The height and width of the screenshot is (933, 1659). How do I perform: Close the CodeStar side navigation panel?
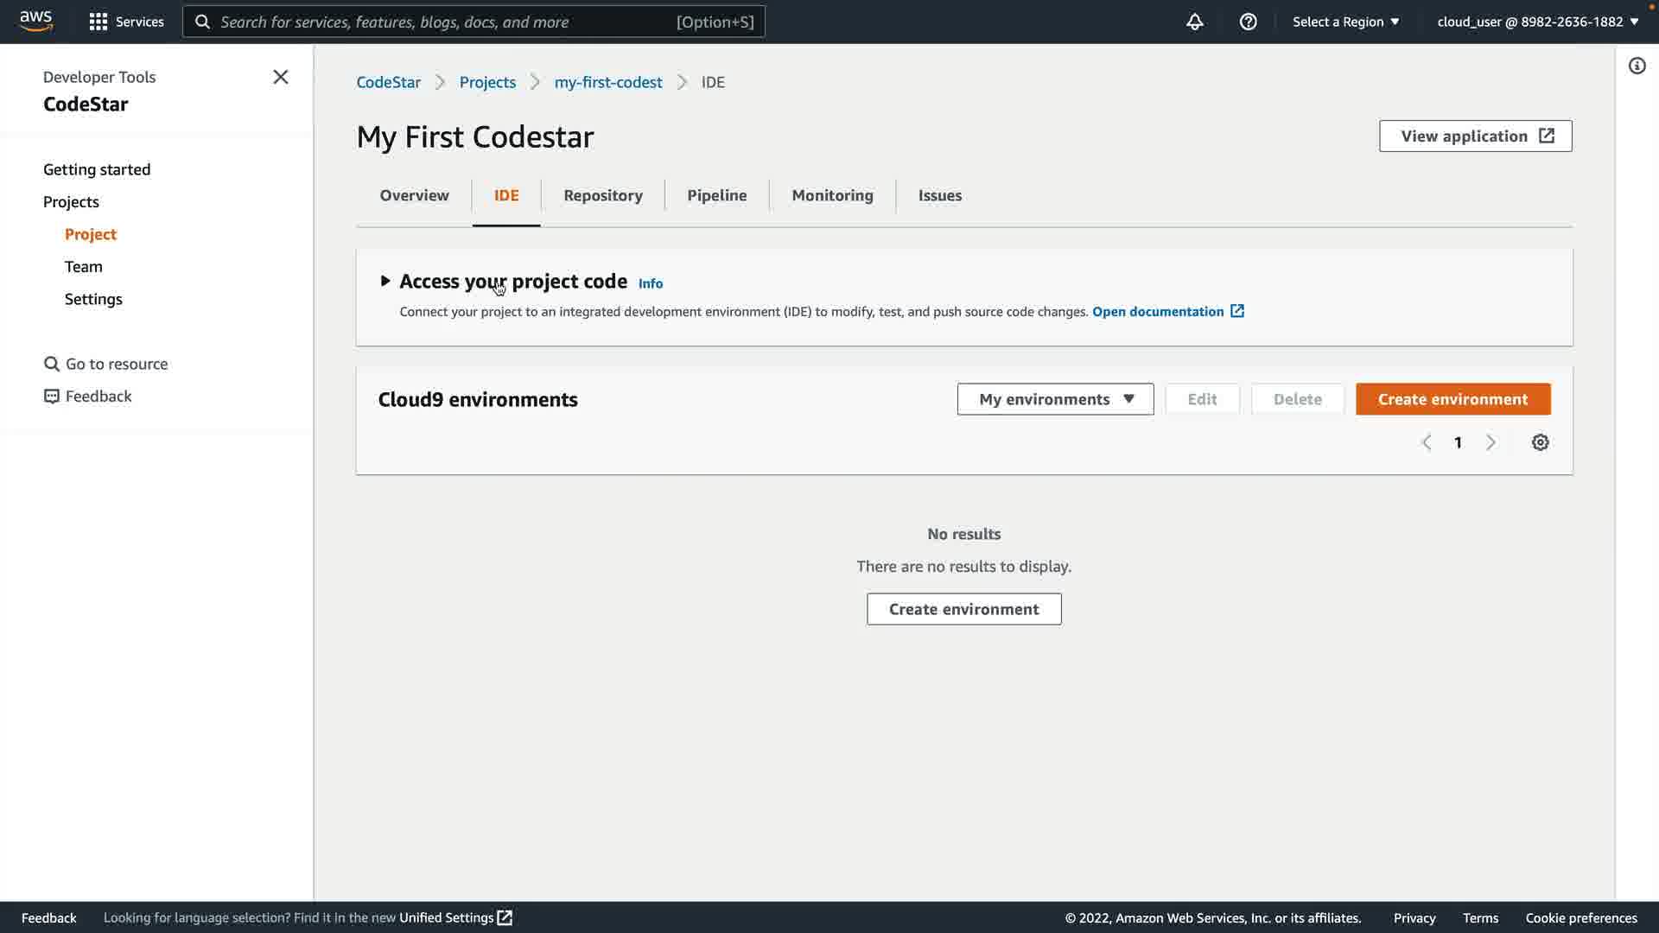coord(280,77)
